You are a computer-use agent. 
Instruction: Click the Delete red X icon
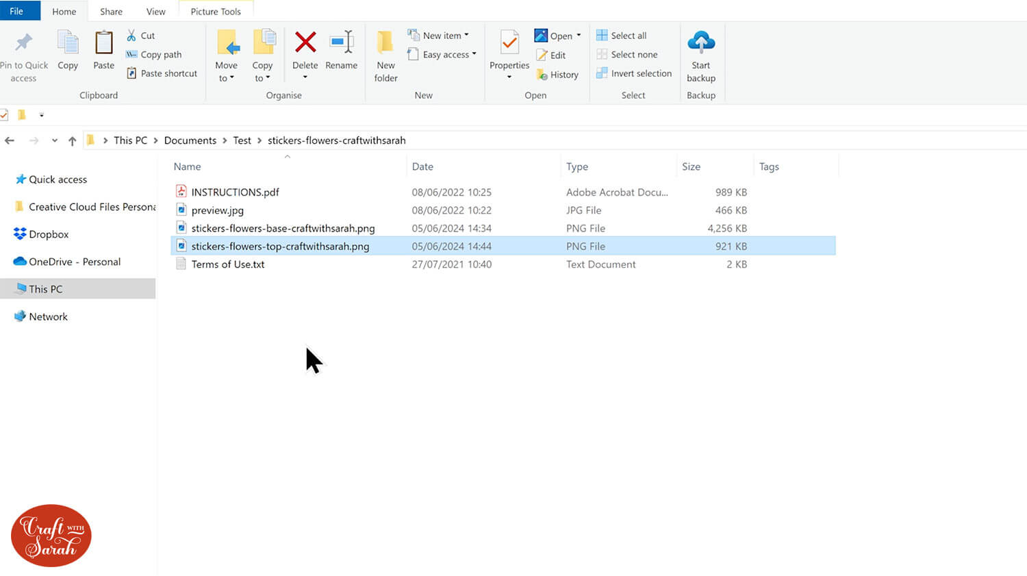pos(305,43)
